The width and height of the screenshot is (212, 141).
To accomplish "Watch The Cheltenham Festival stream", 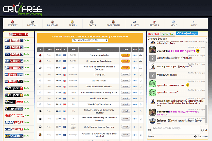I will pos(125,86).
